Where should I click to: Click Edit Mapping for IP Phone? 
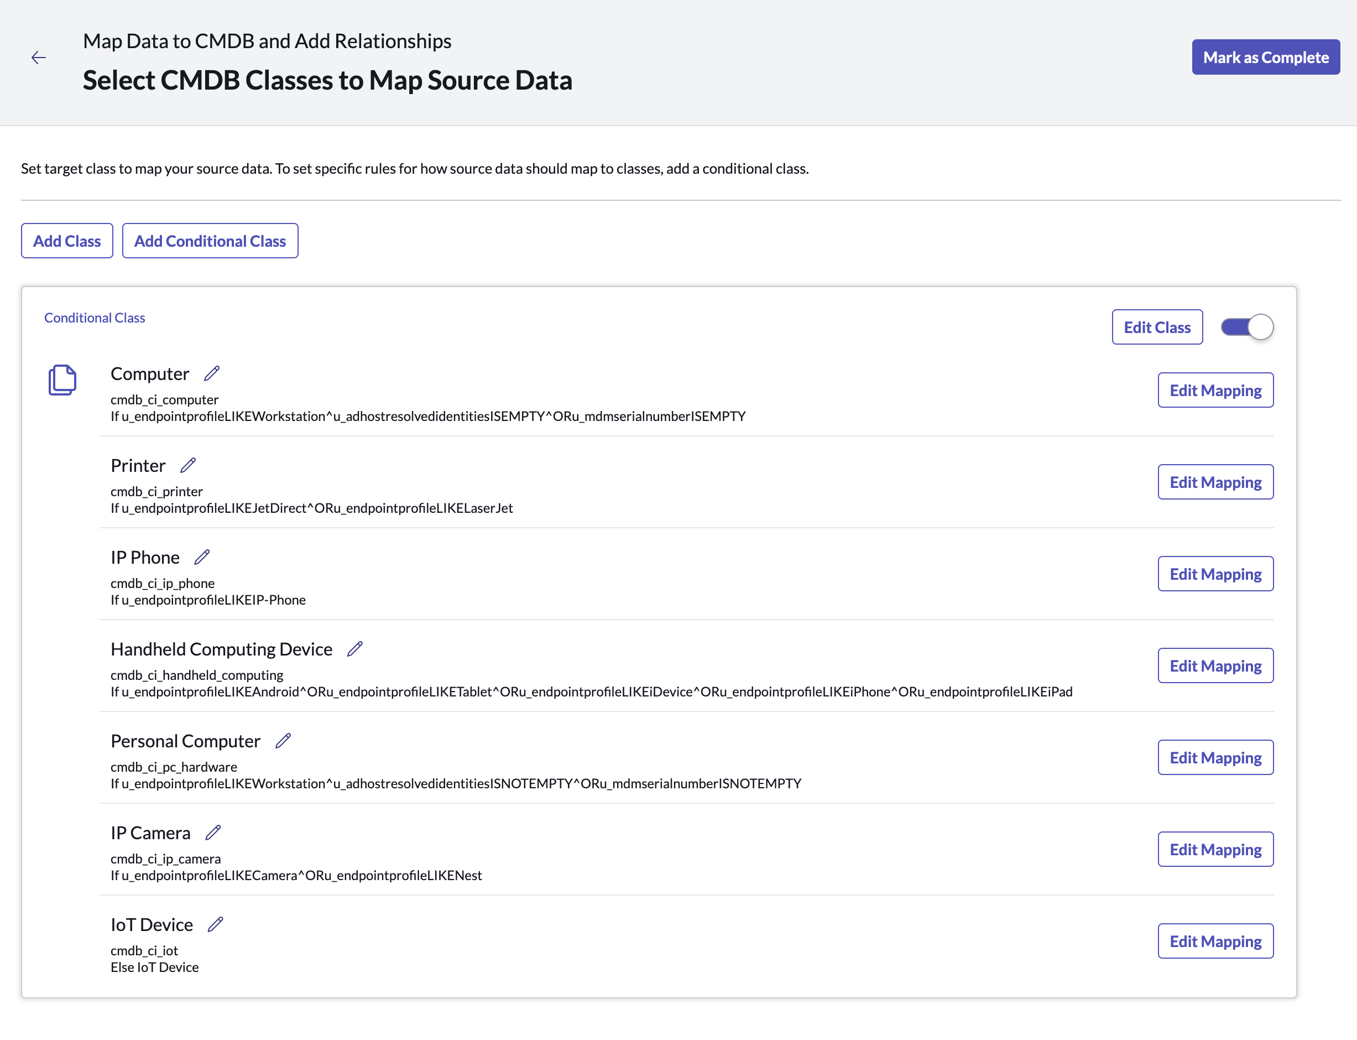[x=1215, y=574]
